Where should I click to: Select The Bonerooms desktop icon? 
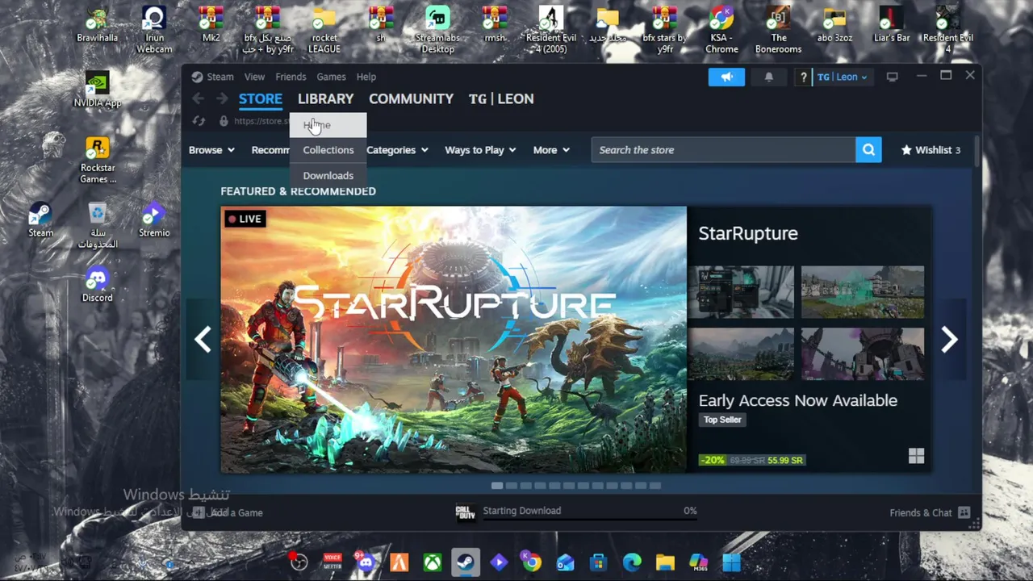(779, 30)
